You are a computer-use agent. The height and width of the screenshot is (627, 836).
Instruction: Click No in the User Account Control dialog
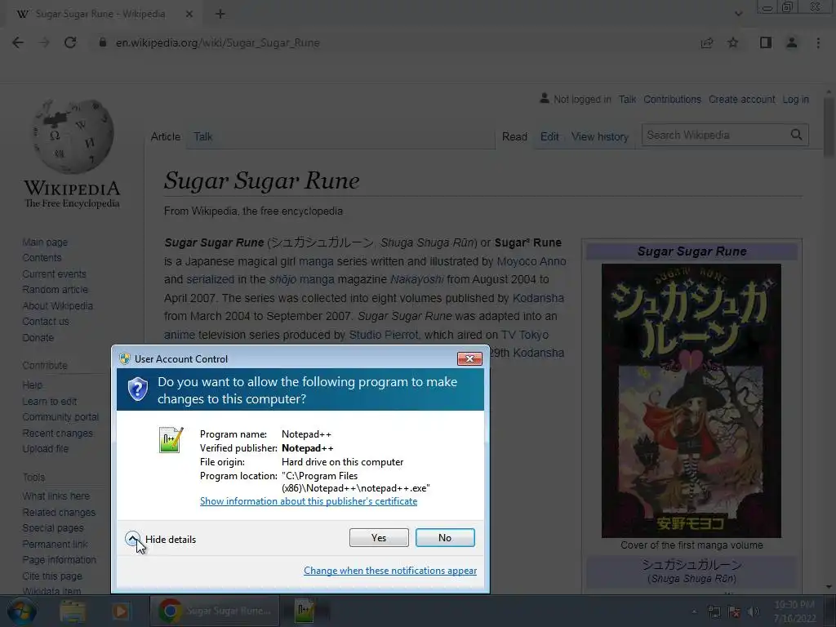pyautogui.click(x=445, y=537)
